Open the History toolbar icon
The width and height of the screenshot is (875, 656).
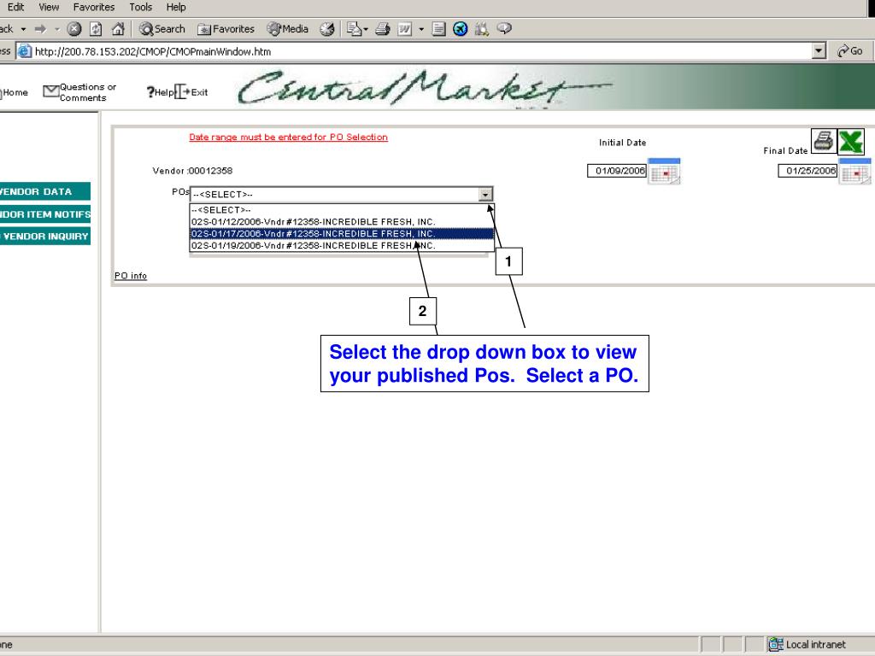pos(327,29)
